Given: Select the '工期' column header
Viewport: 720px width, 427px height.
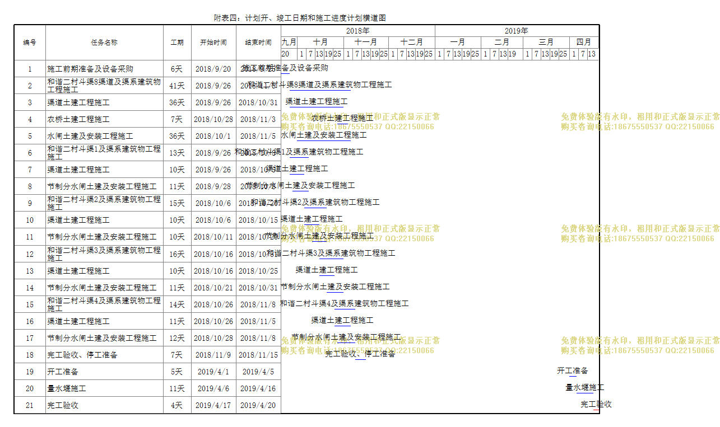Looking at the screenshot, I should 177,43.
